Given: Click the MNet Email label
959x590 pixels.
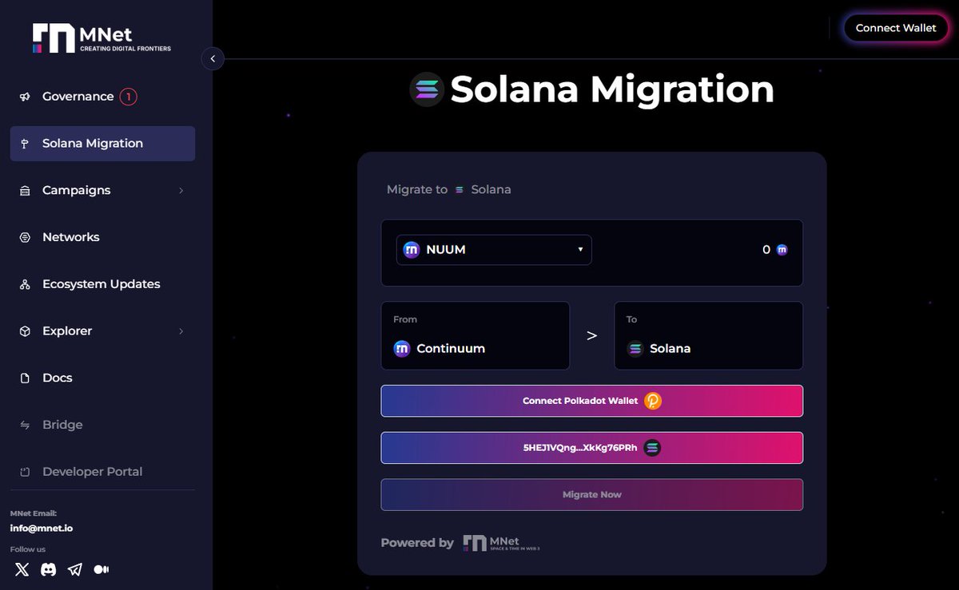Looking at the screenshot, I should [34, 513].
